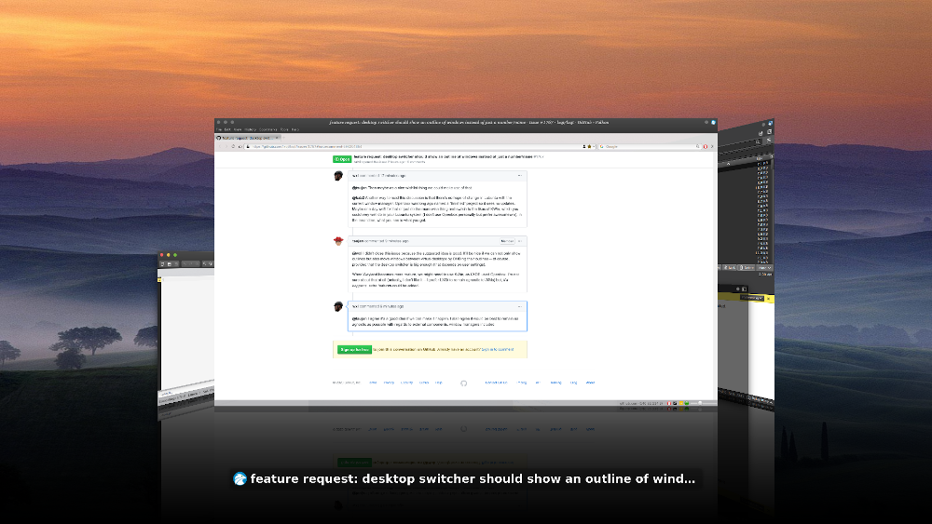Open the Help menu in the browser
Viewport: 932px width, 524px height.
coord(295,129)
